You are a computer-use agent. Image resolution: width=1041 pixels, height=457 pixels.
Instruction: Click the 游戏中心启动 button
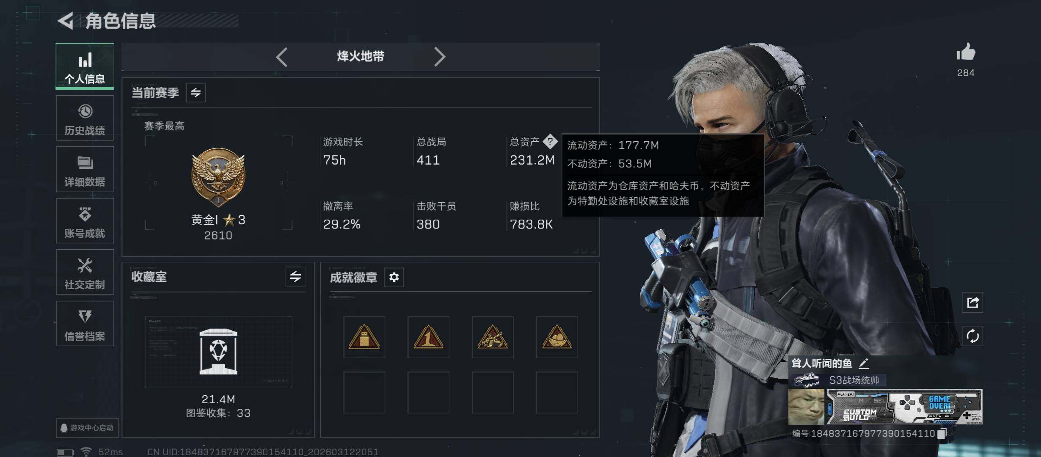coord(87,428)
